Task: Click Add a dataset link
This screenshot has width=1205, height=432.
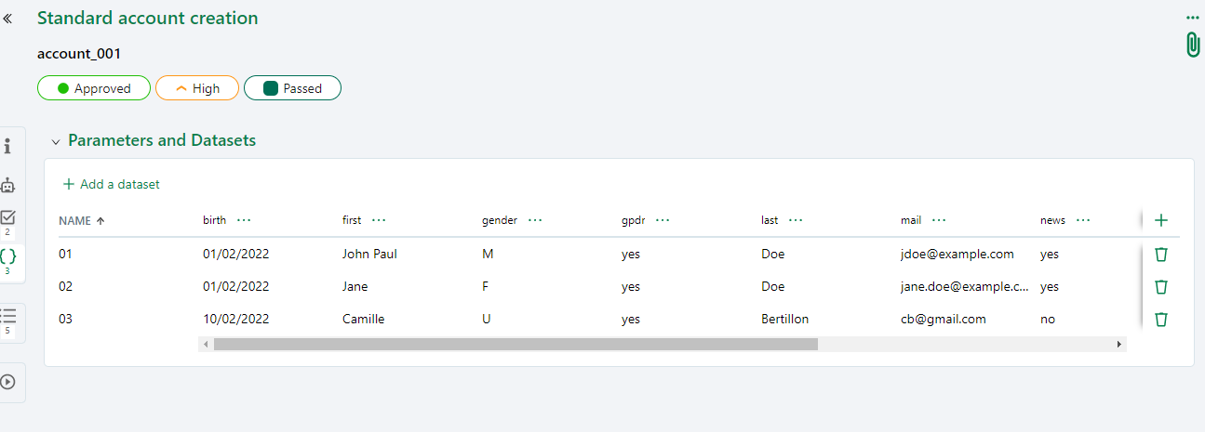Action: pos(111,184)
